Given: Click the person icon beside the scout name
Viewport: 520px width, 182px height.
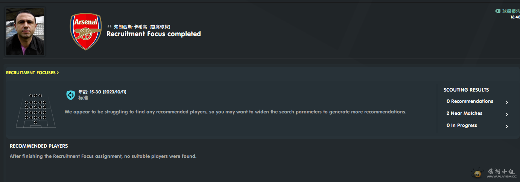Looking at the screenshot, I should [109, 27].
